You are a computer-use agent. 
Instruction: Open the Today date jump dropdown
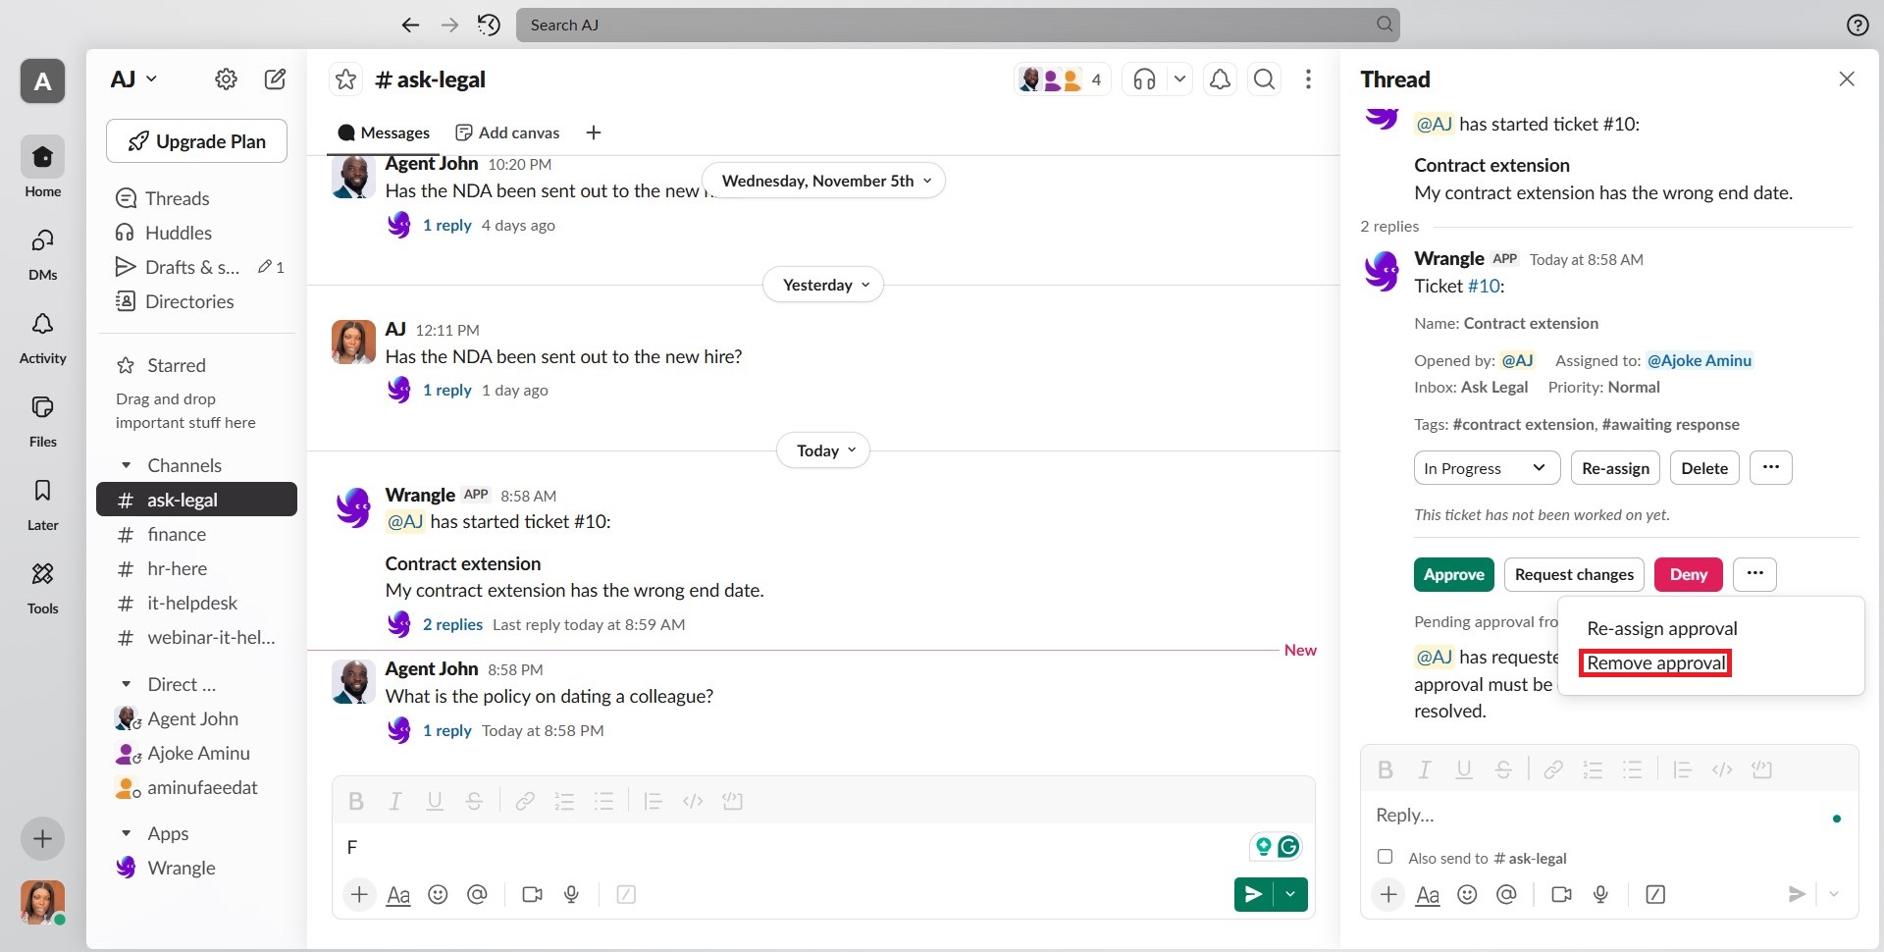[x=824, y=450]
